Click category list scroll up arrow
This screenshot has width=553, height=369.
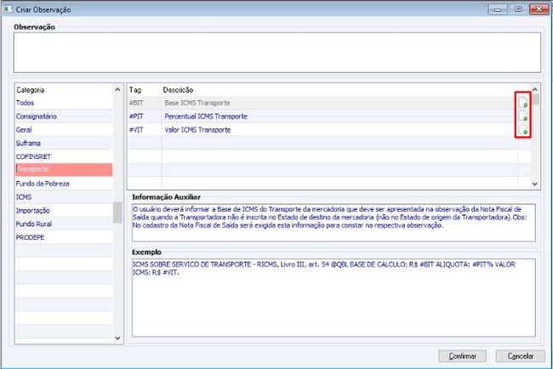click(117, 90)
